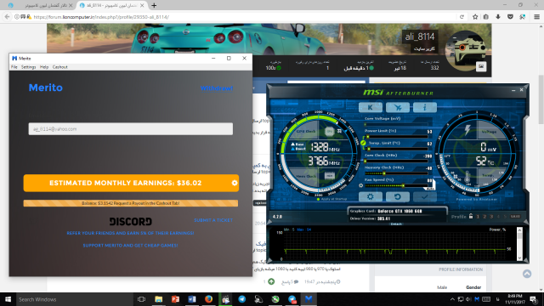Click Merito email input field

pos(130,128)
